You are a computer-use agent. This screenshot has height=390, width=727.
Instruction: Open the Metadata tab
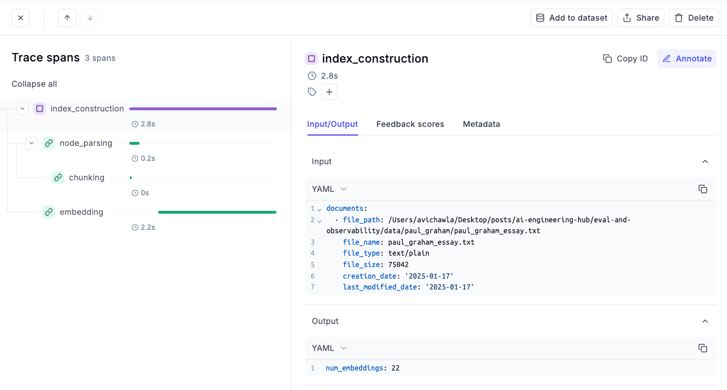point(481,124)
